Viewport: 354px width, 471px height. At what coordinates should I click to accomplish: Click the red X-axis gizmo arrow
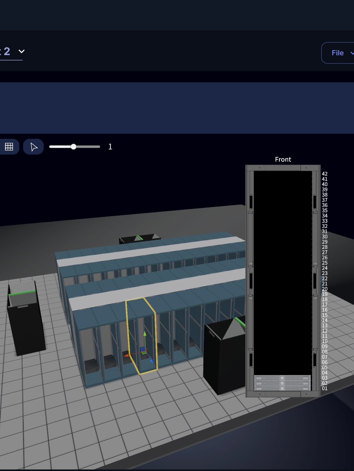(126, 356)
